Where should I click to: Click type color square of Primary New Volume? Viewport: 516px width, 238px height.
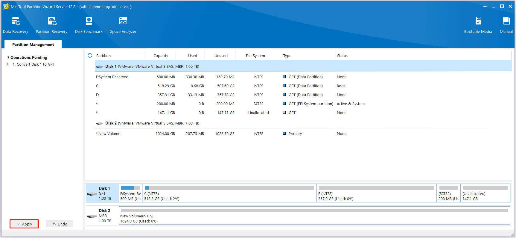284,133
